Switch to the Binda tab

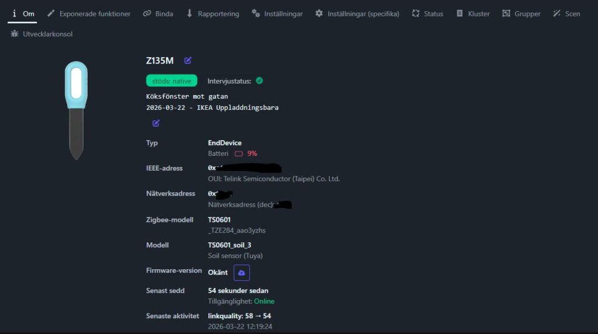click(158, 14)
